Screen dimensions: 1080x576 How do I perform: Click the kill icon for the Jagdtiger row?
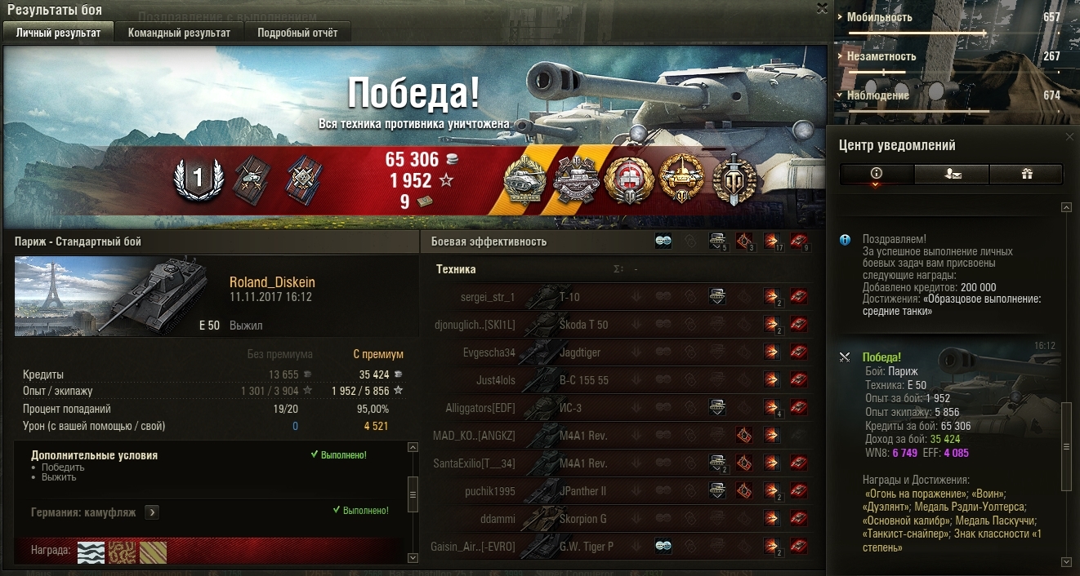[799, 352]
